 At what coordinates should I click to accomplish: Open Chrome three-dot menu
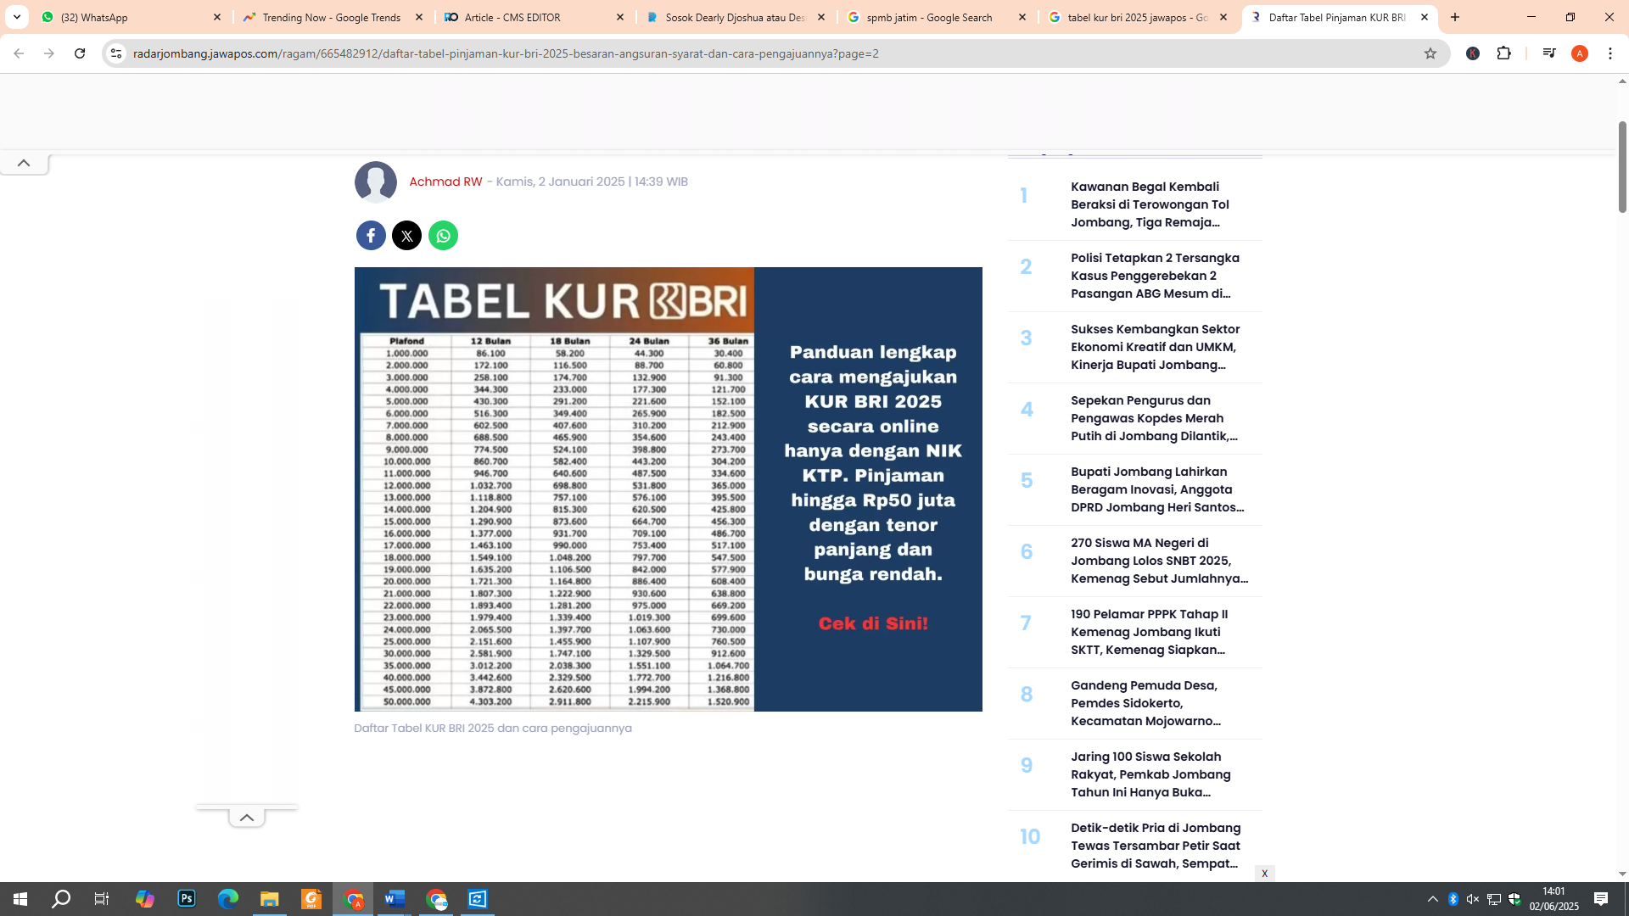[1610, 53]
